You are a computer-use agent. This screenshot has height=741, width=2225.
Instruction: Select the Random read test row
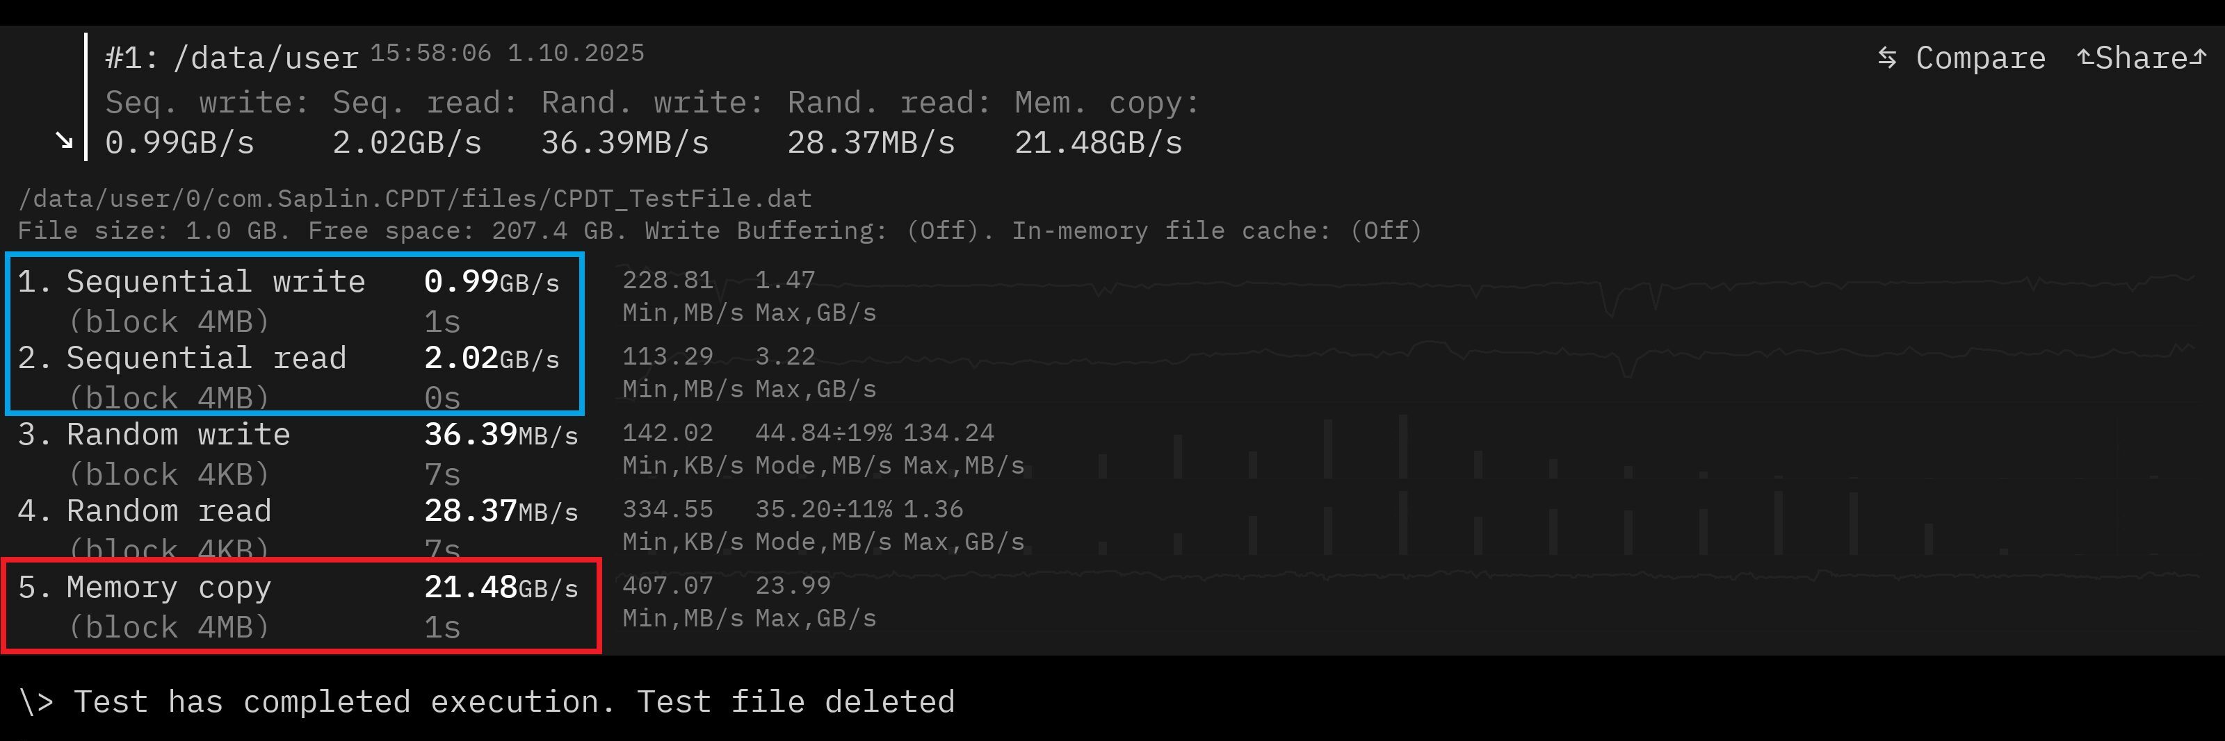[293, 528]
